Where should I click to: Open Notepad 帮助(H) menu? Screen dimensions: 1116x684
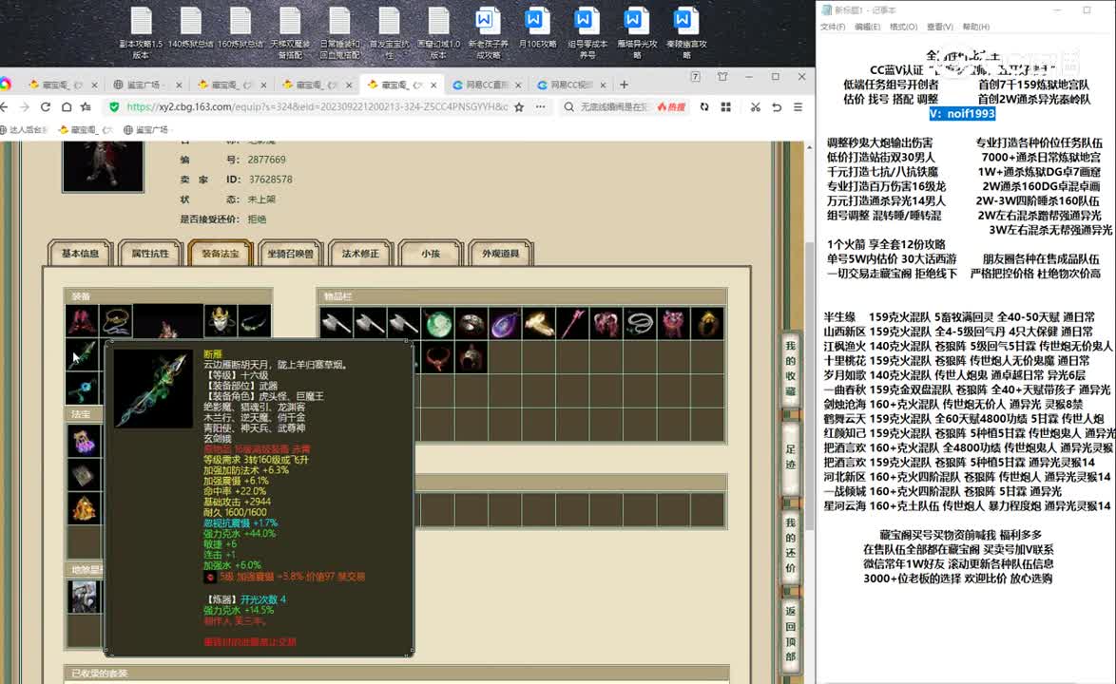976,27
